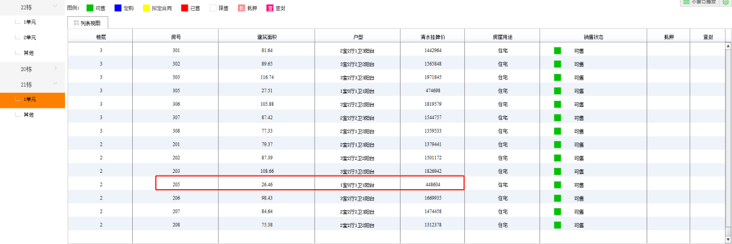Click the table scrollbar down arrow
Screen dimensions: 732x244
[728, 240]
